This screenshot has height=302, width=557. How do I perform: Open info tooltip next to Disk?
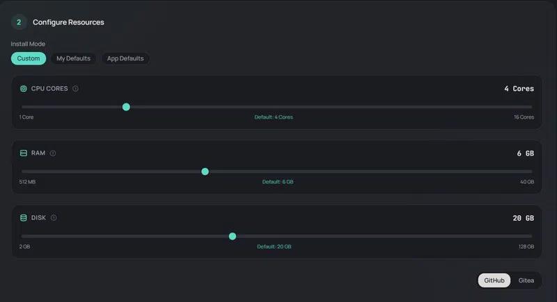[54, 217]
